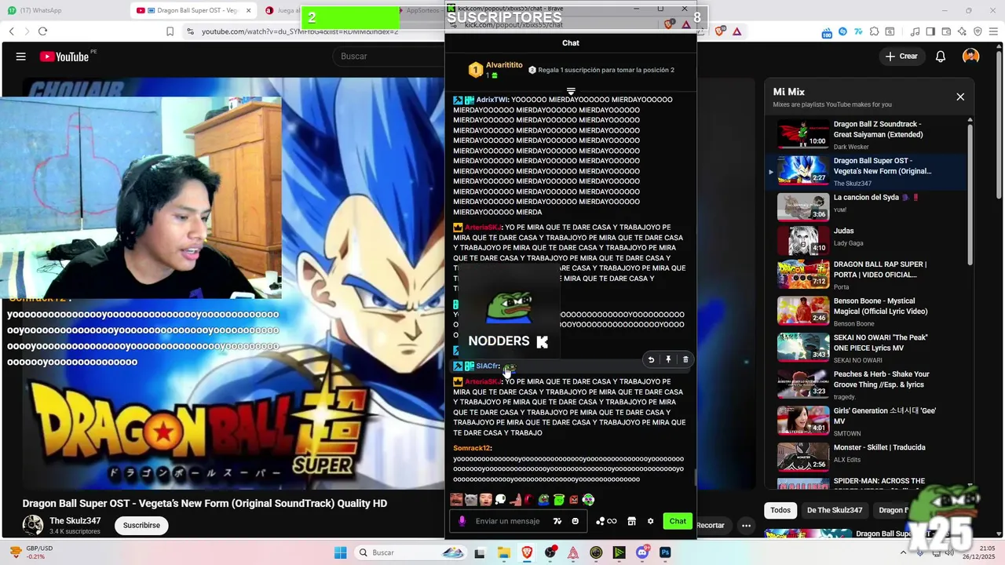Viewport: 1005px width, 565px height.
Task: Click the Brave Rewards triangle in YouTube window
Action: click(736, 31)
